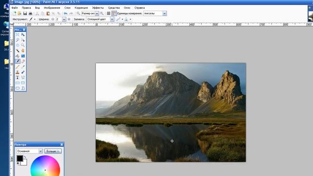
Task: Select the Text tool
Action: tap(18, 77)
